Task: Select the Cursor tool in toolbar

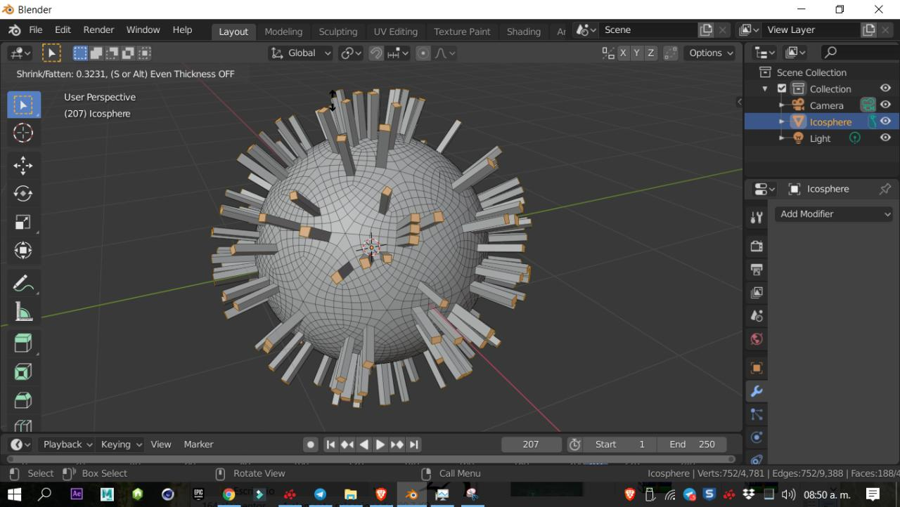Action: pyautogui.click(x=23, y=133)
